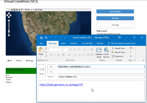Viewport: 147px width, 103px height.
Task: Click the print icon in map toolbar
Action: (x=12, y=10)
